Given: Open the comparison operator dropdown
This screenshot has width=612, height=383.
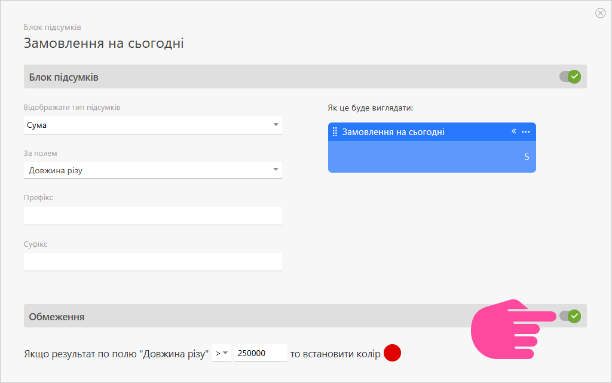Looking at the screenshot, I should point(222,353).
